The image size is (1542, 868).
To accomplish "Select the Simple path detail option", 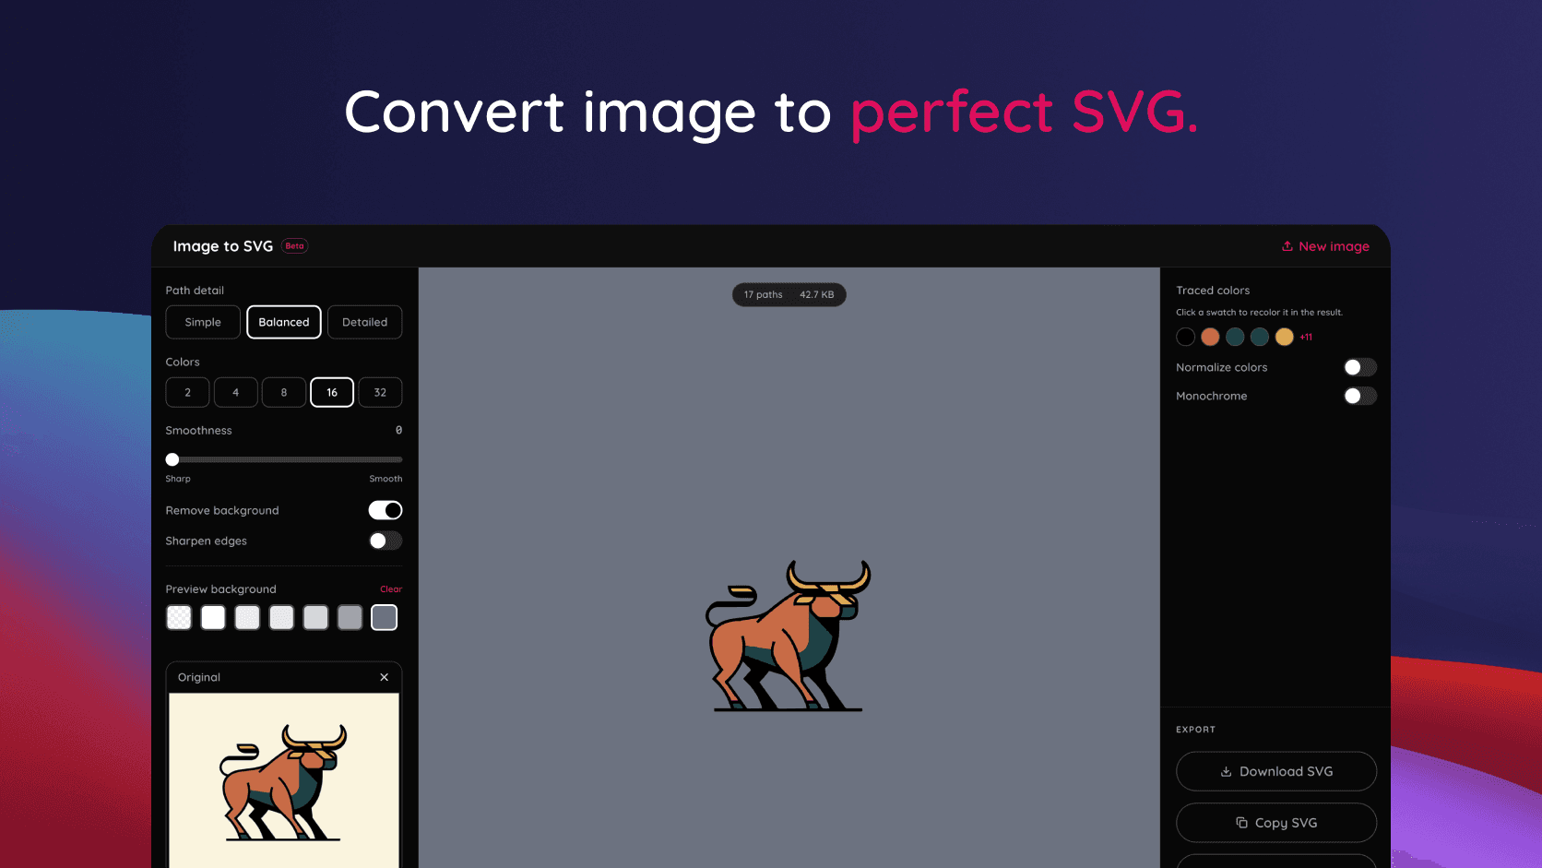I will tap(203, 322).
